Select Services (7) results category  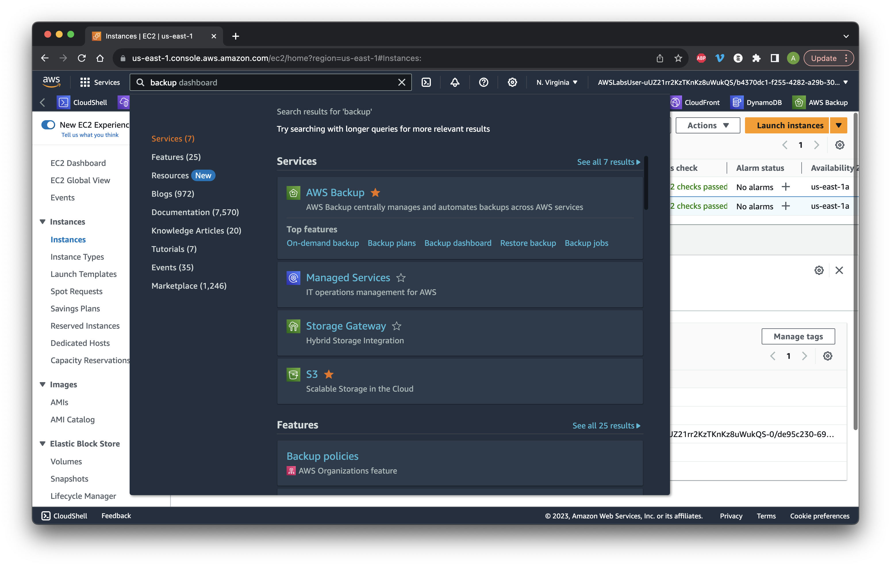tap(173, 138)
